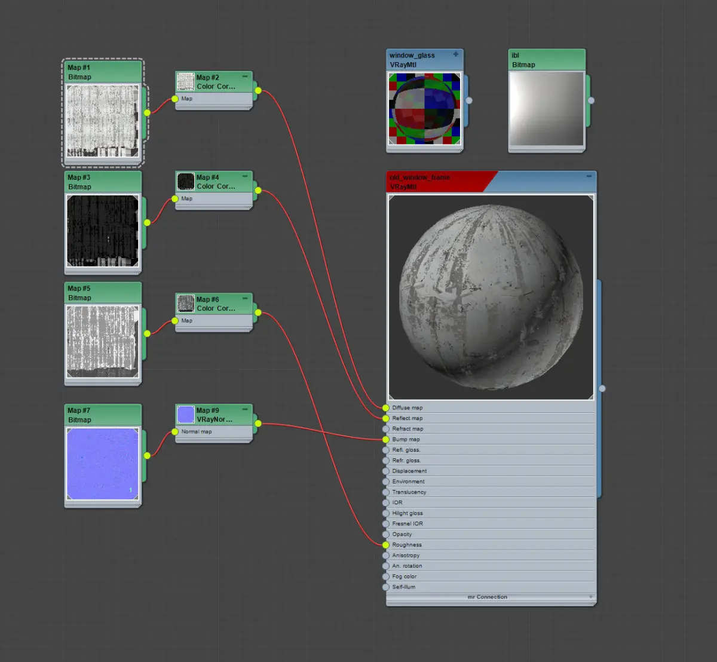Click the Displacement input socket
This screenshot has height=662, width=717.
386,471
